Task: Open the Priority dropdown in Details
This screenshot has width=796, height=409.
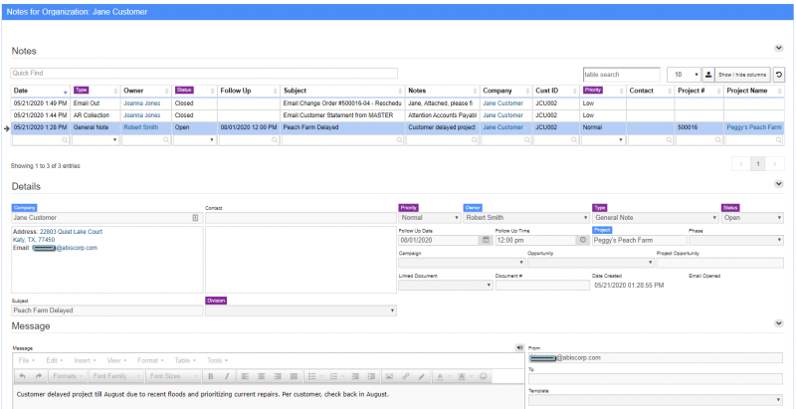Action: 425,217
